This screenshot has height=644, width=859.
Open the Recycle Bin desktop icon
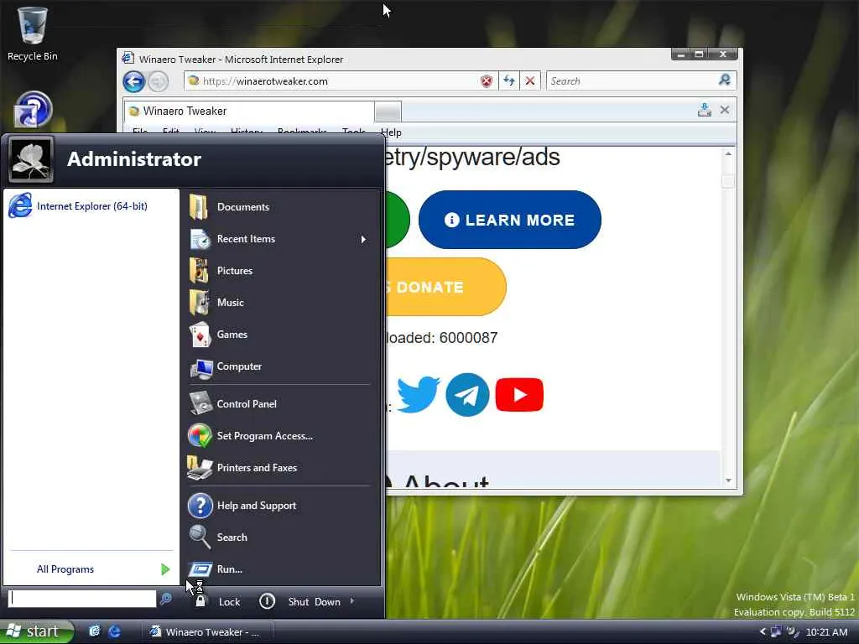[33, 34]
